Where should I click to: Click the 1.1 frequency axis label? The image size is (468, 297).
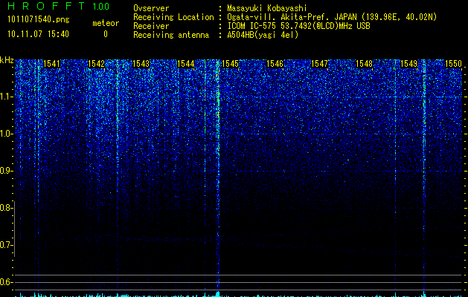pyautogui.click(x=7, y=97)
